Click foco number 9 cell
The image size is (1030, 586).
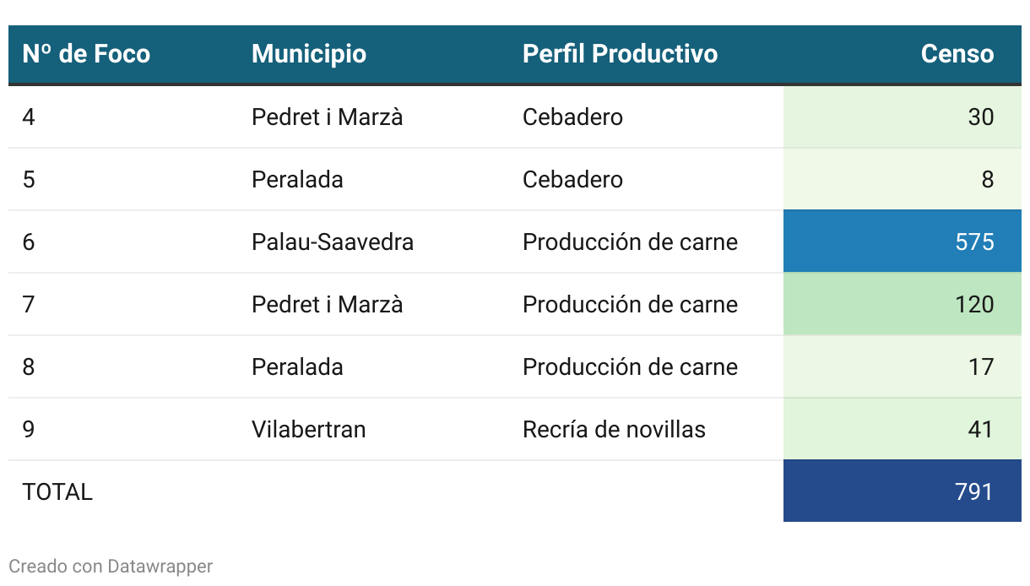tap(29, 429)
